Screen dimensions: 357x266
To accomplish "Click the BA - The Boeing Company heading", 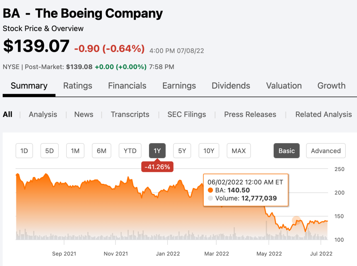I will [x=83, y=14].
